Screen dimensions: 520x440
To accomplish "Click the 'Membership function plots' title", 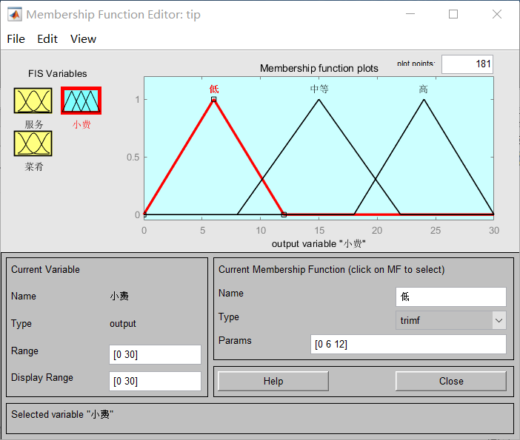I will (319, 68).
